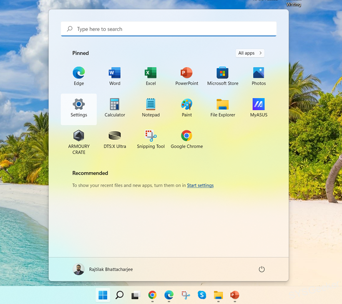
Task: Focus the Type here to search box
Action: click(168, 29)
